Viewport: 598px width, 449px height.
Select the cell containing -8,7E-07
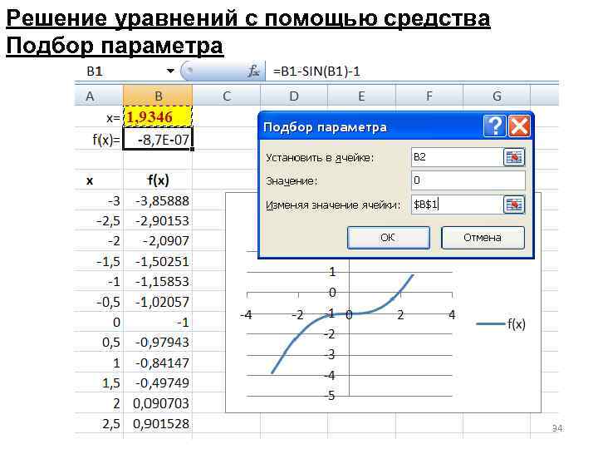coord(158,139)
